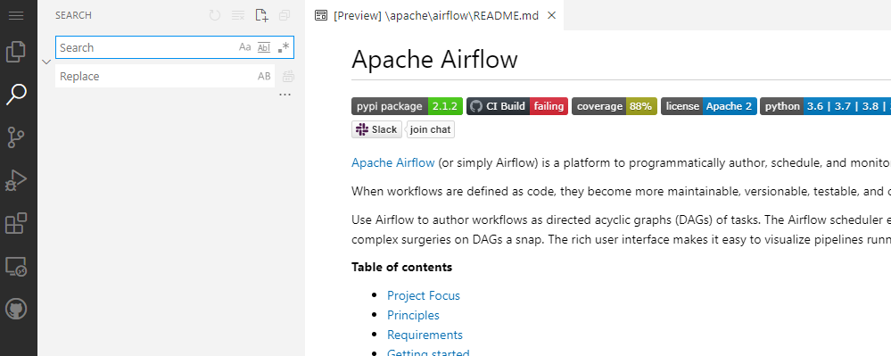Viewport: 891px width, 356px height.
Task: Select the README.md Preview tab
Action: pyautogui.click(x=434, y=15)
